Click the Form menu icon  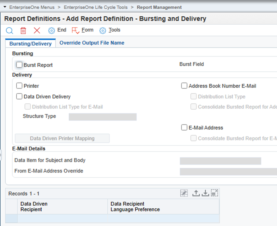[76, 31]
